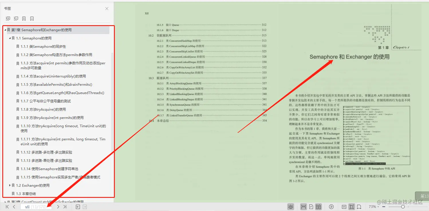The width and height of the screenshot is (429, 211).
Task: Close the 书签 bookmarks panel
Action: 107,9
